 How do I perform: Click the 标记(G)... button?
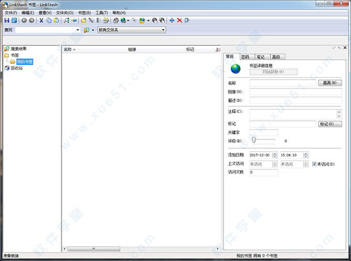(330, 124)
